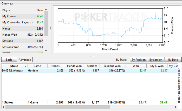The width and height of the screenshot is (182, 111).
Task: Select the Sessions Won row in Overview
Action: 23,47
